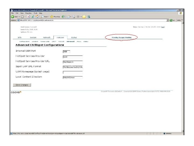The height and width of the screenshot is (146, 194).
Task: Switch to the System tab
Action: pyautogui.click(x=33, y=37)
